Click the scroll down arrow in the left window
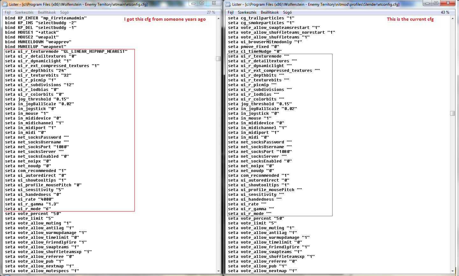The width and height of the screenshot is (459, 276). pyautogui.click(x=219, y=271)
